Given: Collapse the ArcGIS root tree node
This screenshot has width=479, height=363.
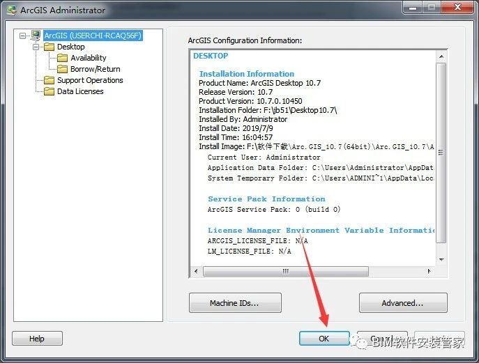Looking at the screenshot, I should 22,36.
